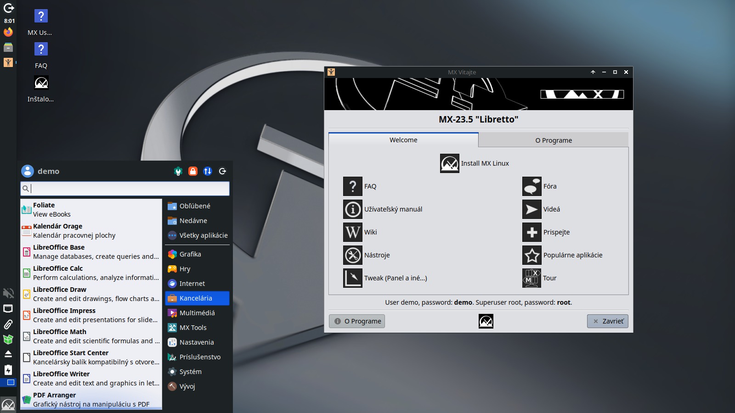Image resolution: width=735 pixels, height=413 pixels.
Task: Launch LibreOffice Math
Action: (91, 336)
